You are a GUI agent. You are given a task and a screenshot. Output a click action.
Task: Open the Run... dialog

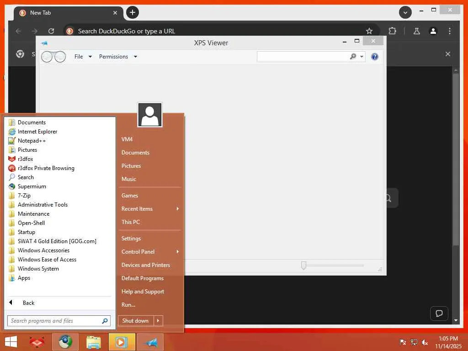point(128,305)
